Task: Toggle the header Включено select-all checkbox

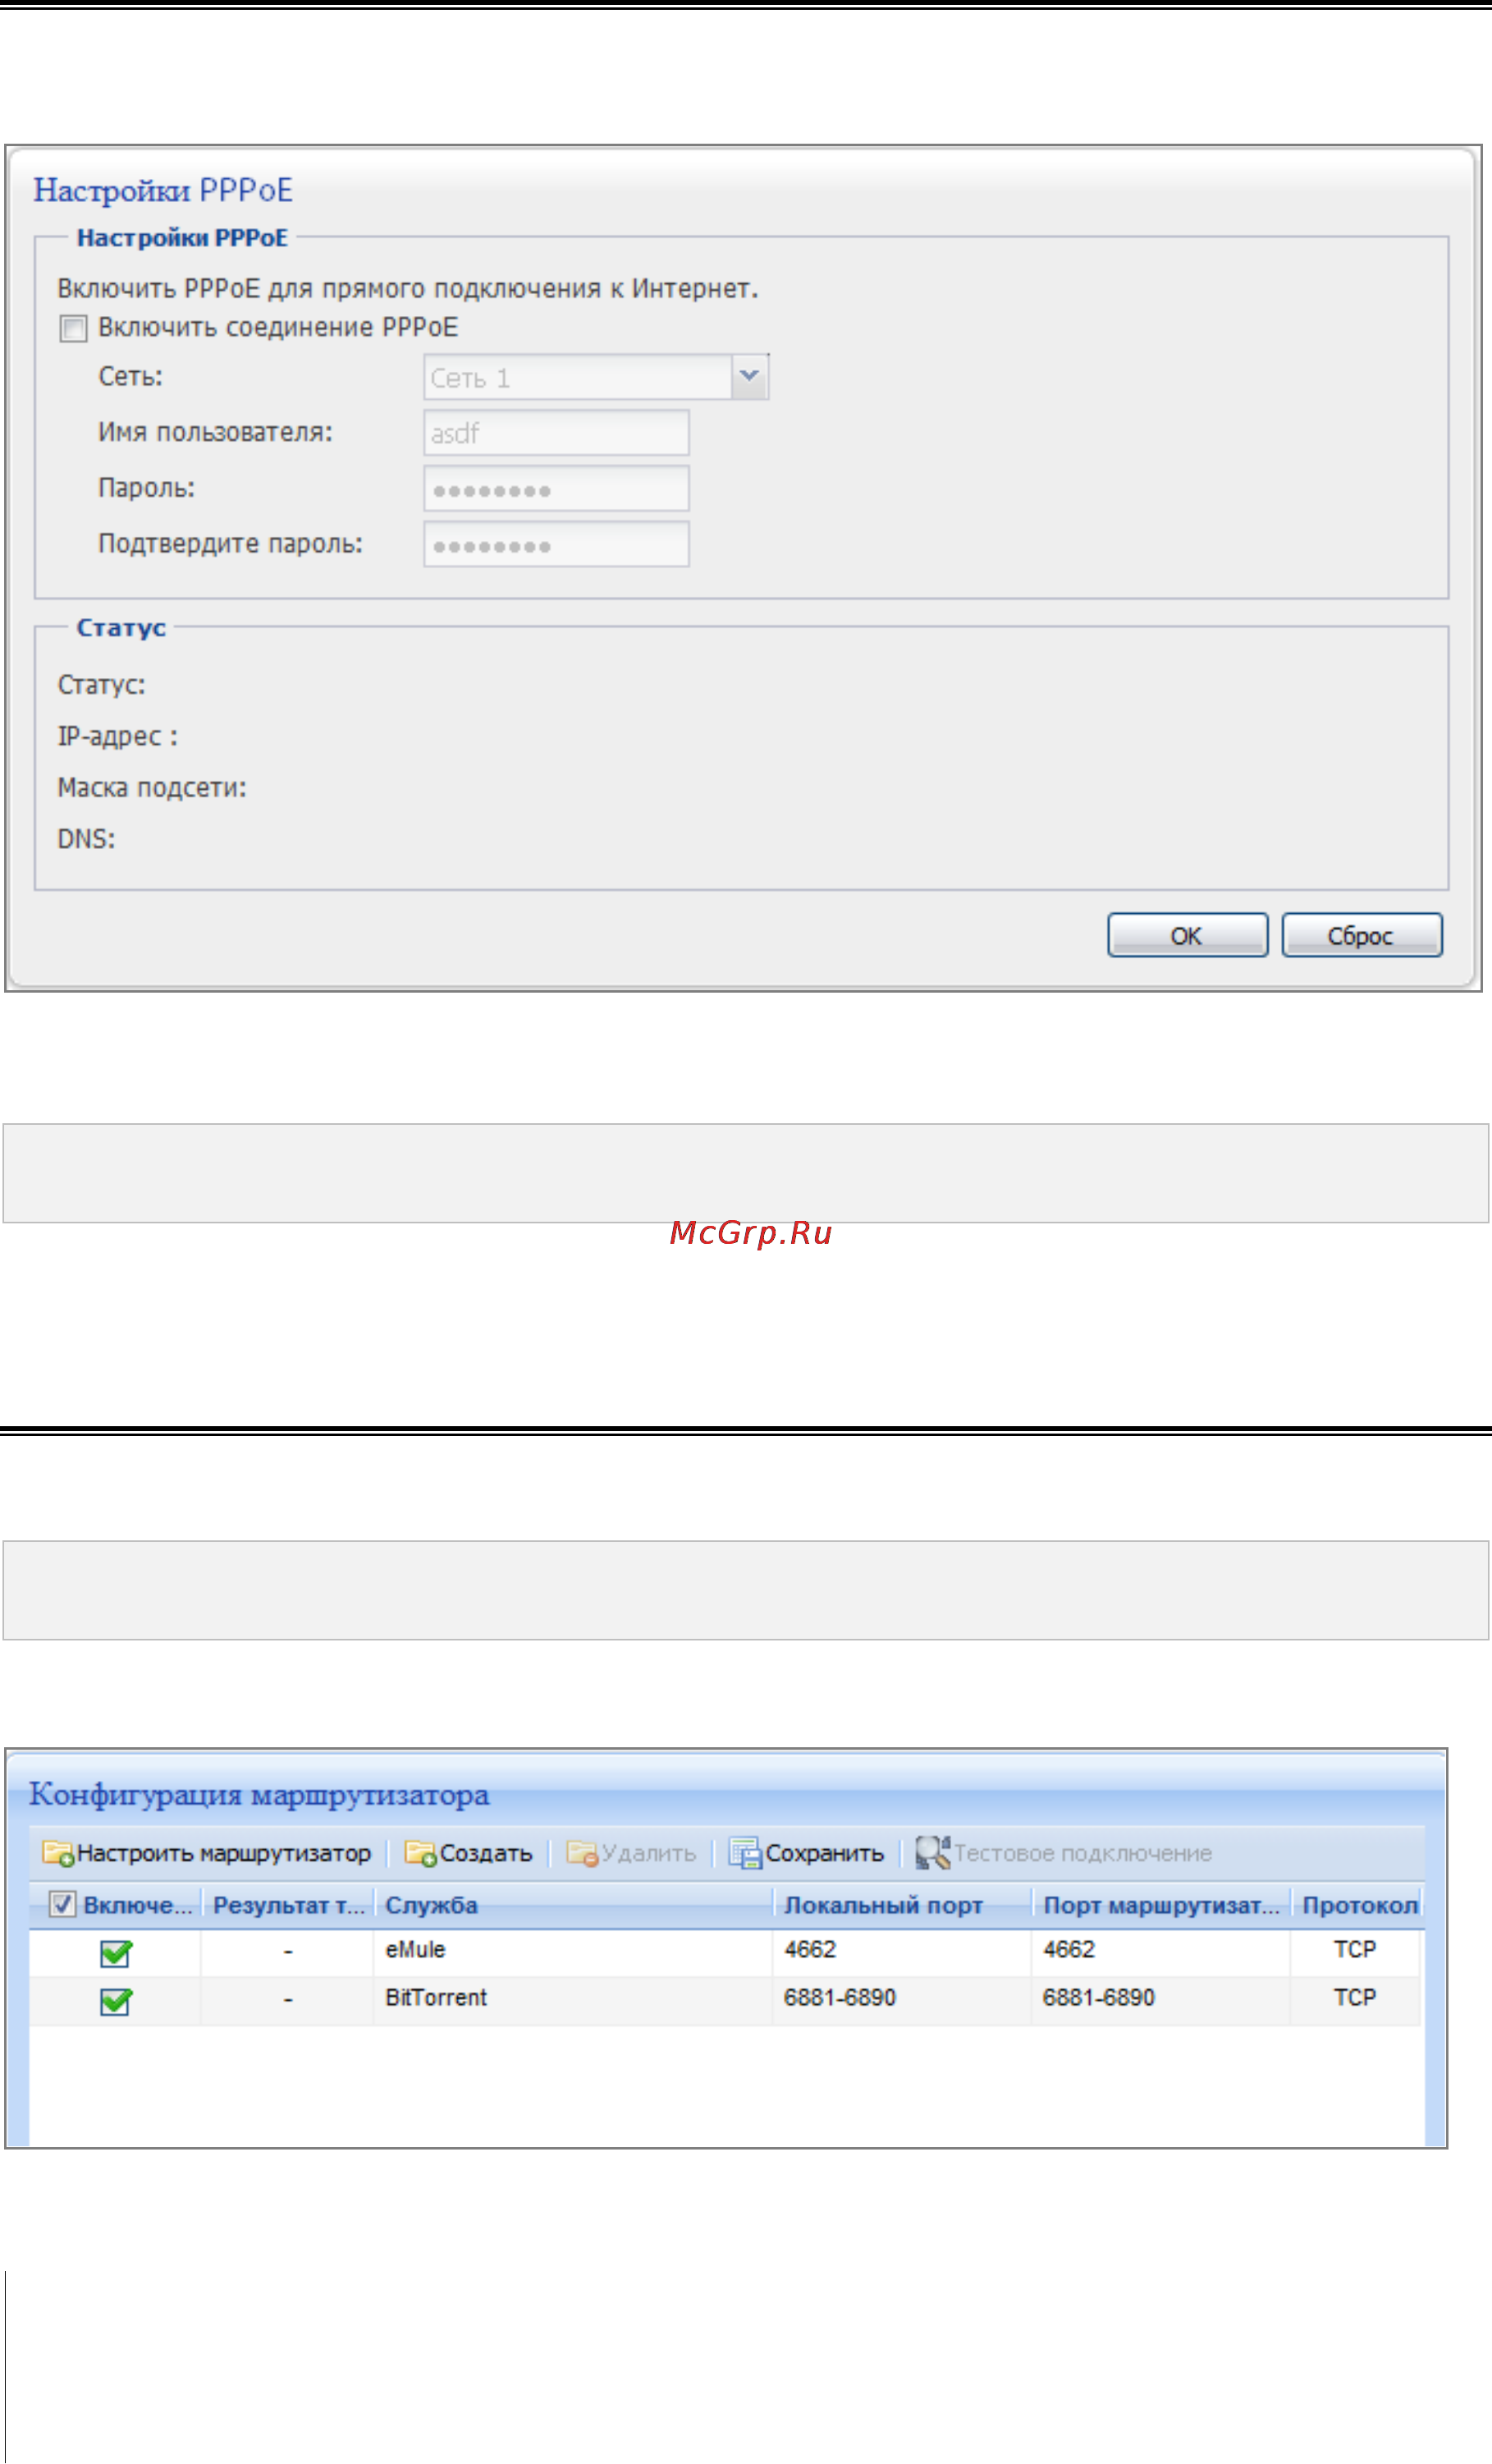Action: [62, 1904]
